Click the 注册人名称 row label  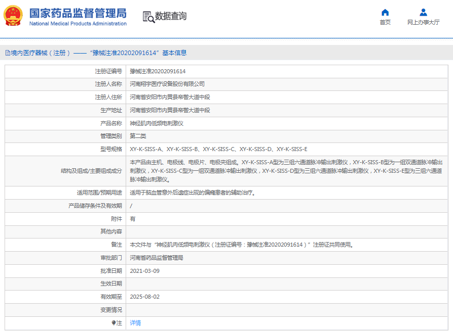[108, 84]
